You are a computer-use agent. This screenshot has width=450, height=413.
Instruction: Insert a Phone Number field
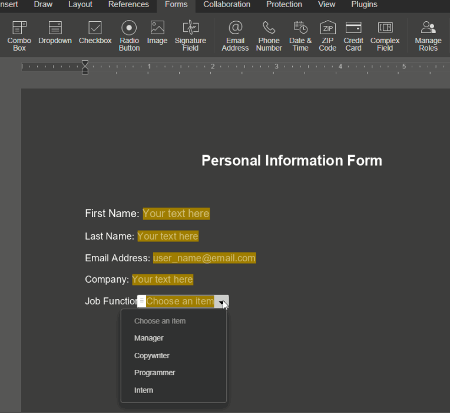pos(269,36)
